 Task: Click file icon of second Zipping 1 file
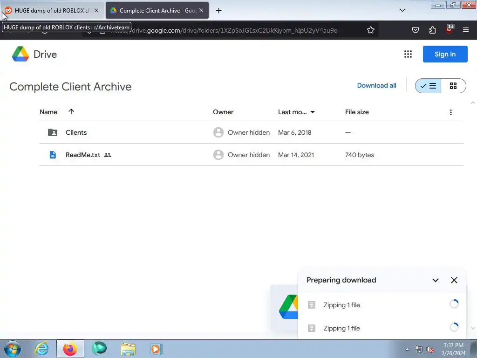pos(312,328)
